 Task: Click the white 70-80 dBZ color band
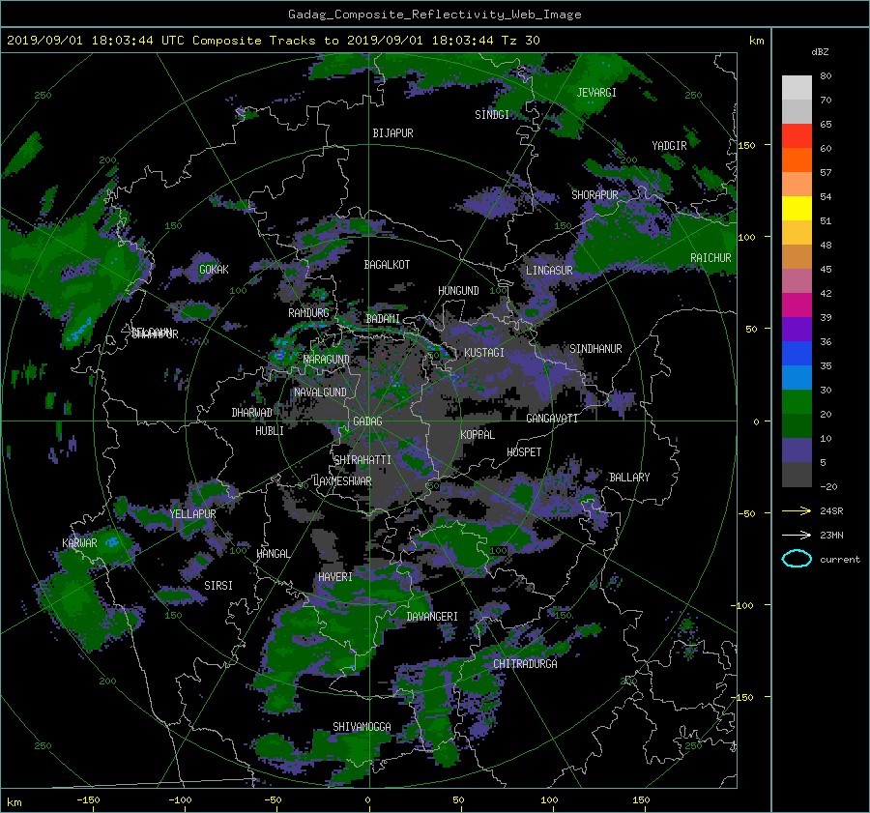pyautogui.click(x=797, y=87)
